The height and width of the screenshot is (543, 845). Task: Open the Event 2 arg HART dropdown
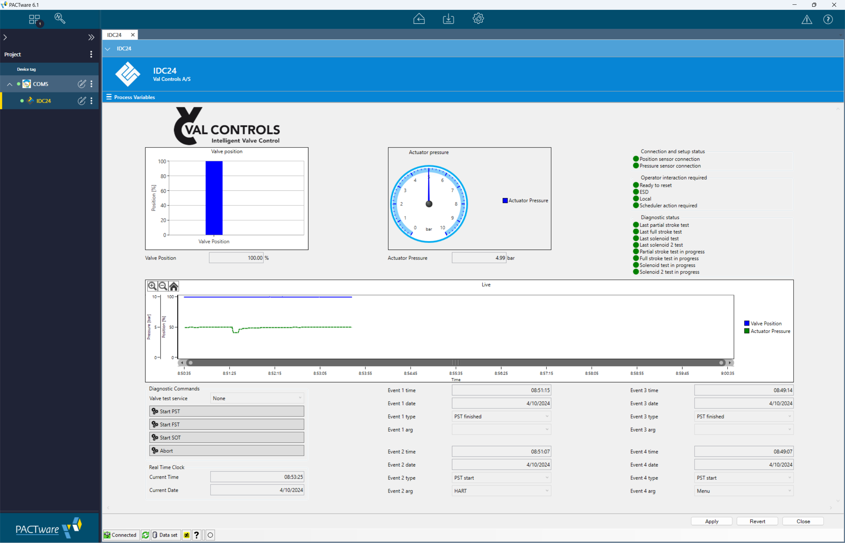pyautogui.click(x=501, y=491)
